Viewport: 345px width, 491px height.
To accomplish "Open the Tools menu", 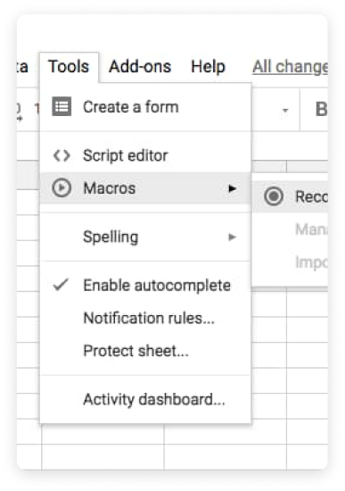I will (x=69, y=67).
